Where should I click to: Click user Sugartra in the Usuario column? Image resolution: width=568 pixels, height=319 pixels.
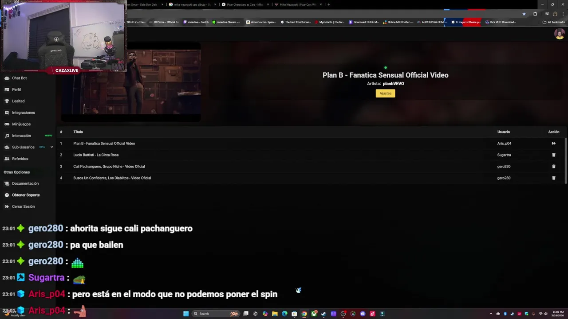tap(504, 155)
